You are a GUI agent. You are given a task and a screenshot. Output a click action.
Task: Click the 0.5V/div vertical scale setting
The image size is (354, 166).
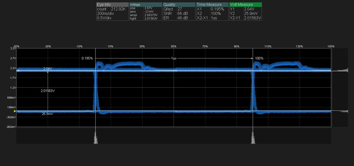(105, 18)
